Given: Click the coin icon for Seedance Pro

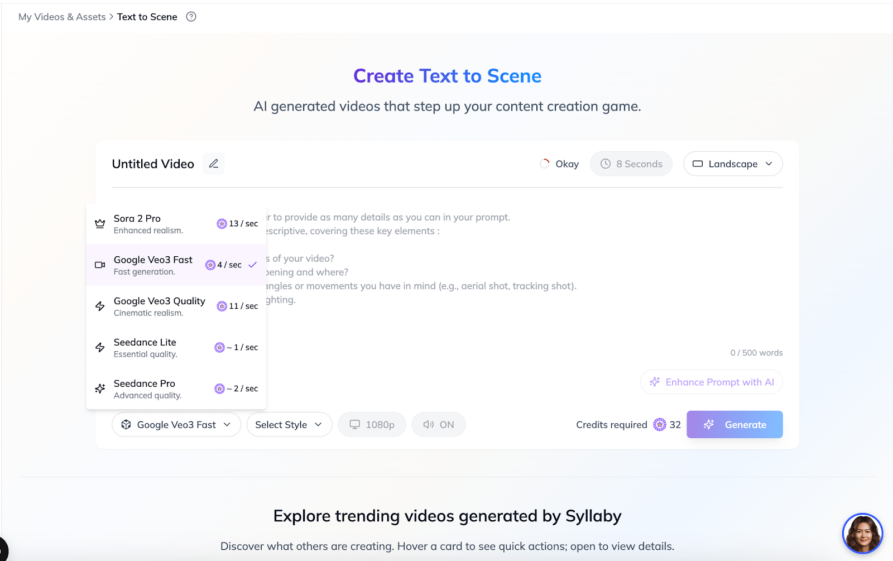Looking at the screenshot, I should [x=219, y=389].
